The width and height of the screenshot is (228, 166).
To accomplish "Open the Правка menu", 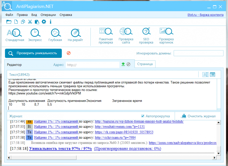I will [22, 15].
